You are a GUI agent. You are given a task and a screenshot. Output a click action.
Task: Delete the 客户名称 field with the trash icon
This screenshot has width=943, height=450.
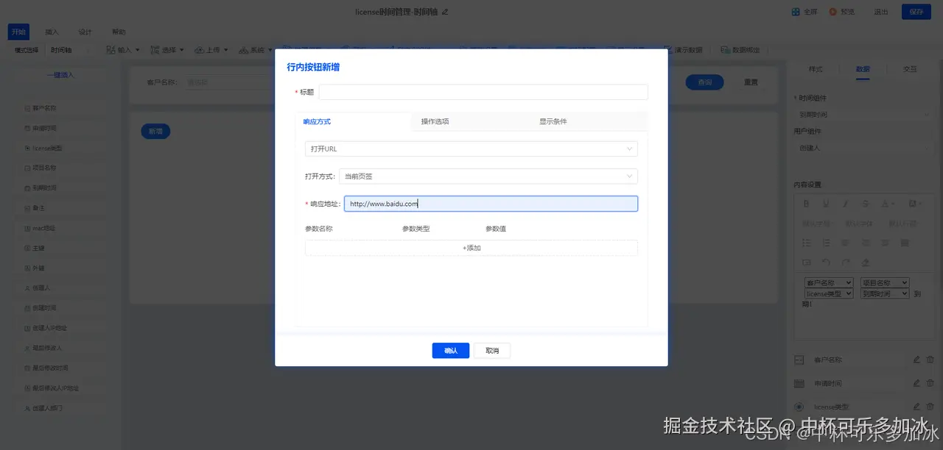point(930,360)
